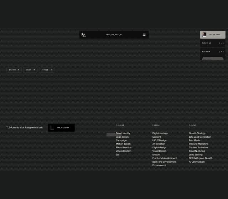Select the 'Growth Strategy' service

(x=197, y=133)
